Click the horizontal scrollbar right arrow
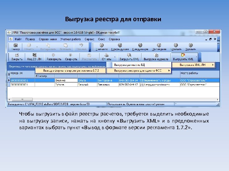 [218, 100]
